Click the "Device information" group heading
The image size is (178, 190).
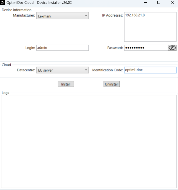click(17, 10)
